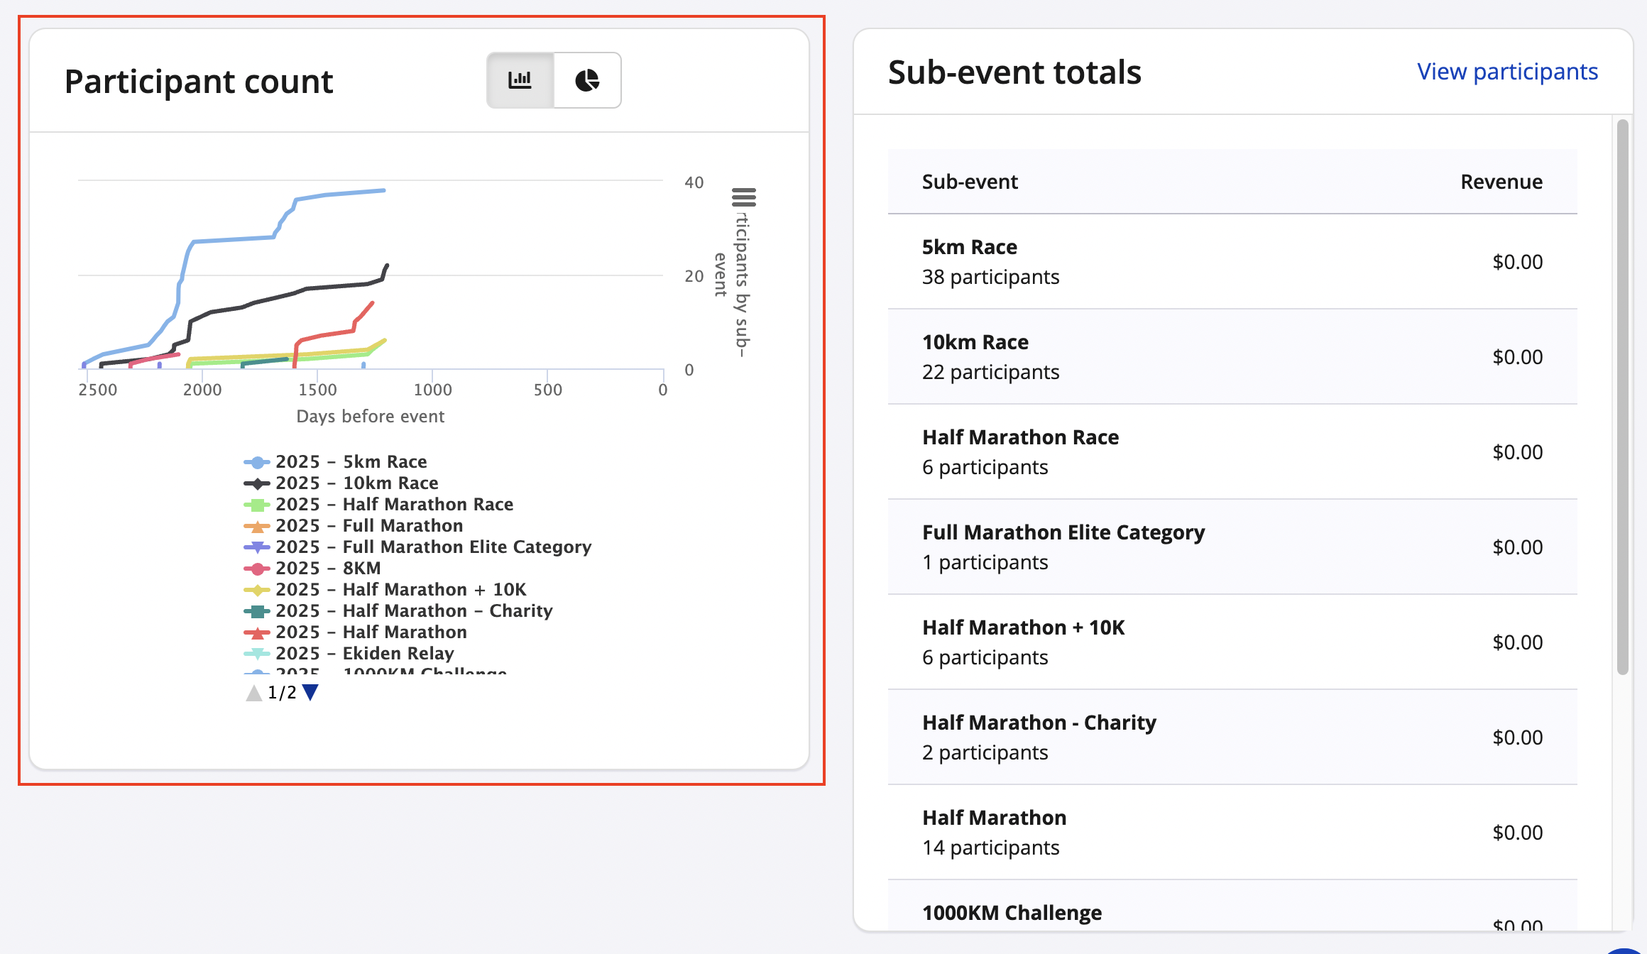The height and width of the screenshot is (954, 1647).
Task: Switch to pie chart view
Action: click(587, 80)
